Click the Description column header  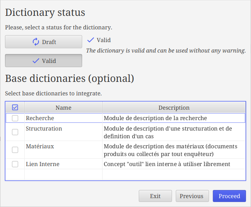click(174, 107)
